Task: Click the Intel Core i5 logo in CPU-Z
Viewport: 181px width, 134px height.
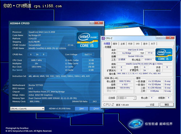Action: pyautogui.click(x=164, y=55)
